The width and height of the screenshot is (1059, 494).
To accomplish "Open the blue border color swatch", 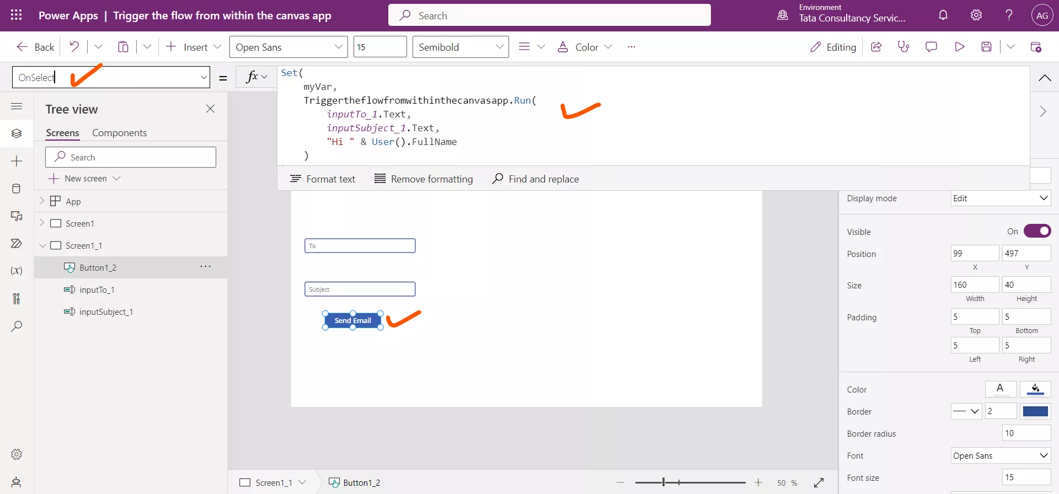I will [1035, 411].
